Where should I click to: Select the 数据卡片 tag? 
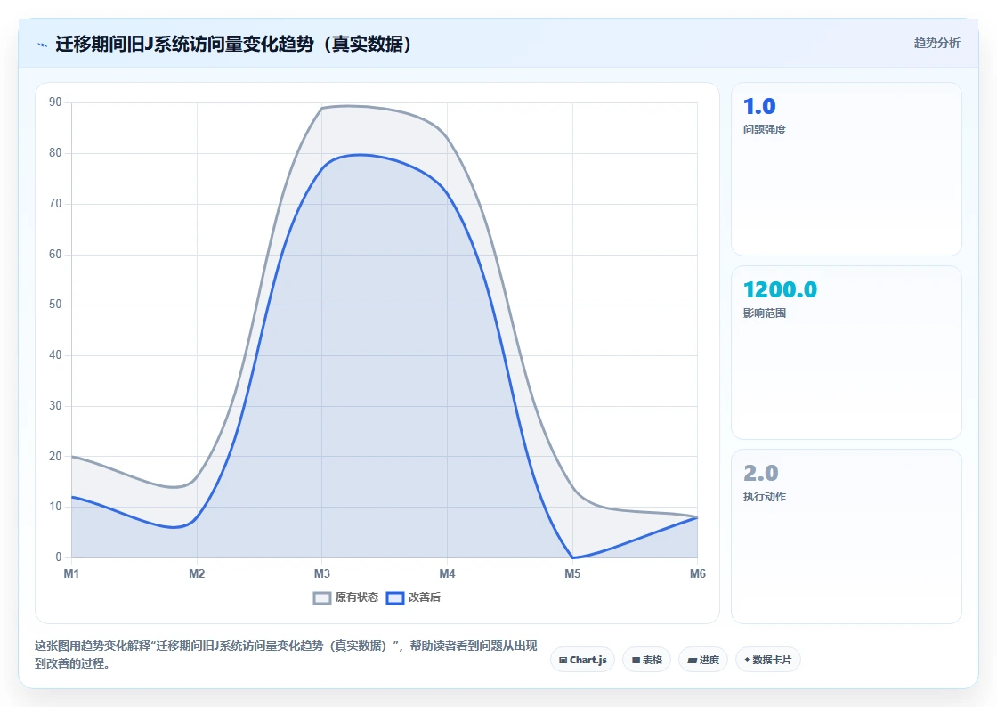click(x=767, y=660)
